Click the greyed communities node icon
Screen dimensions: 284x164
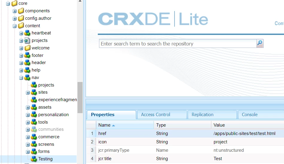[x=34, y=129]
